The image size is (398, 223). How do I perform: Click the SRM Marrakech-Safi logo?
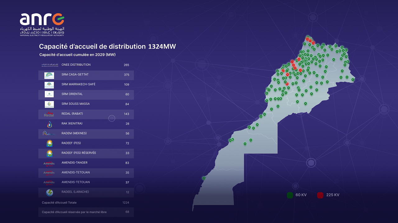point(49,85)
